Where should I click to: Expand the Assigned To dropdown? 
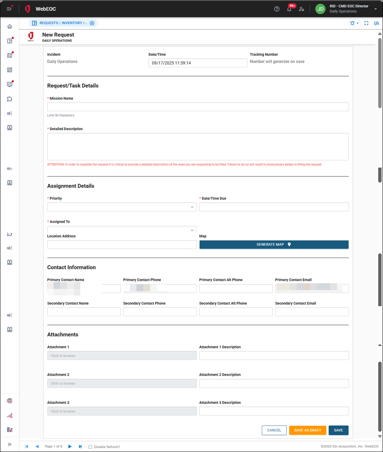[122, 230]
